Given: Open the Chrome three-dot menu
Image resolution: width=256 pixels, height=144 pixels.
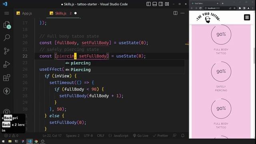Looking at the screenshot, I should (x=253, y=8).
